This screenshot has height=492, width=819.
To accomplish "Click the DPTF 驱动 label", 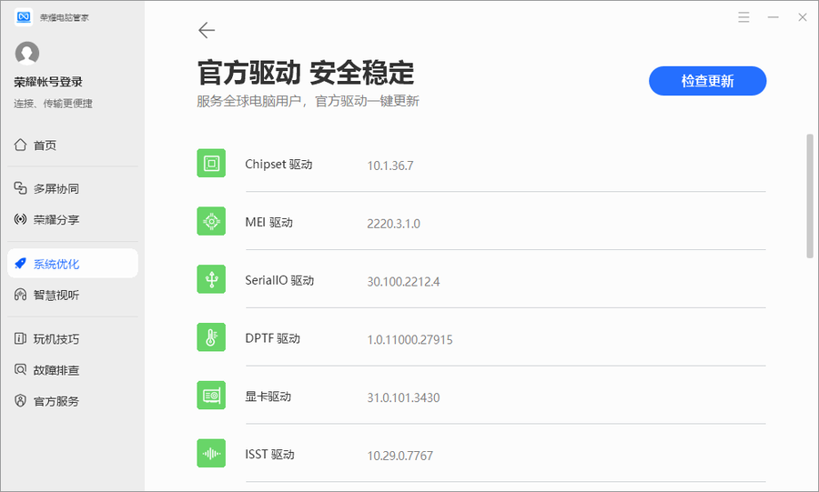I will pyautogui.click(x=273, y=338).
